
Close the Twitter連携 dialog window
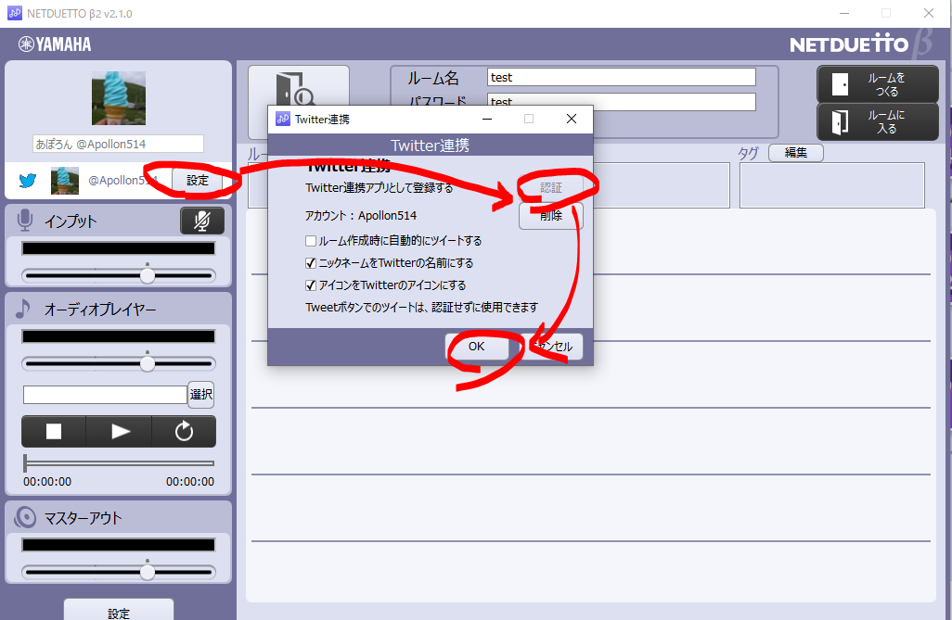pos(572,119)
